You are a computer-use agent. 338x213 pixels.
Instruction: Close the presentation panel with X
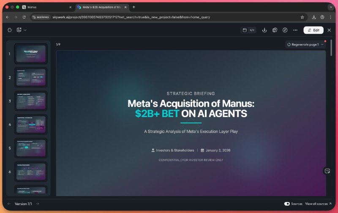click(329, 30)
